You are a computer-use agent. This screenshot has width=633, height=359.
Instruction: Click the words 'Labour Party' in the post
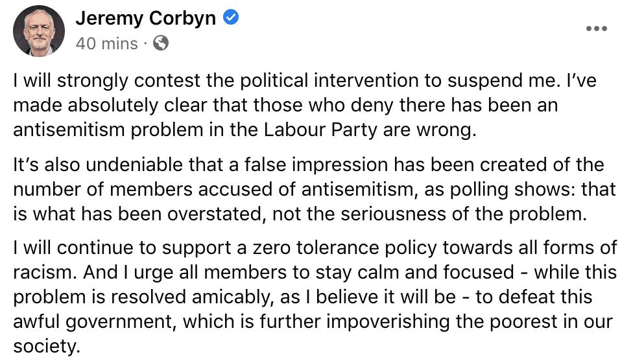pos(321,130)
